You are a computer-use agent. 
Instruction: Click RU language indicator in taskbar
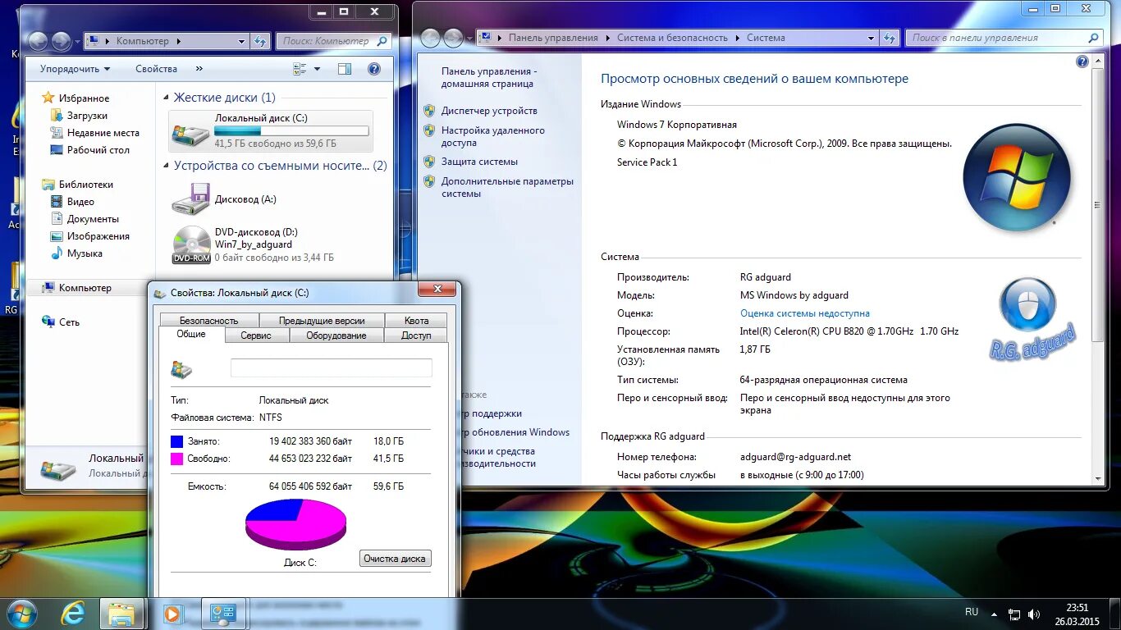972,612
